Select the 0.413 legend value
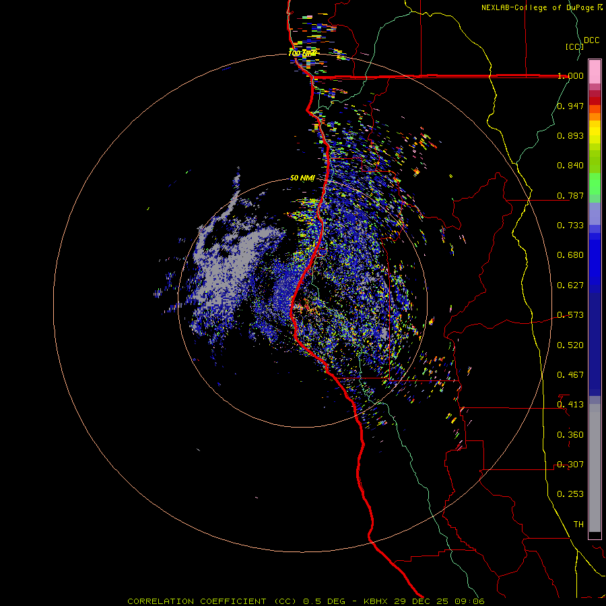 570,405
